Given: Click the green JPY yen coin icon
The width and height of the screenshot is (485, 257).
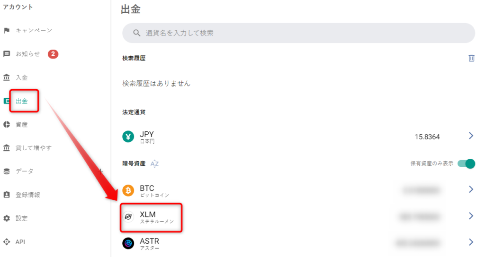Looking at the screenshot, I should click(x=128, y=137).
